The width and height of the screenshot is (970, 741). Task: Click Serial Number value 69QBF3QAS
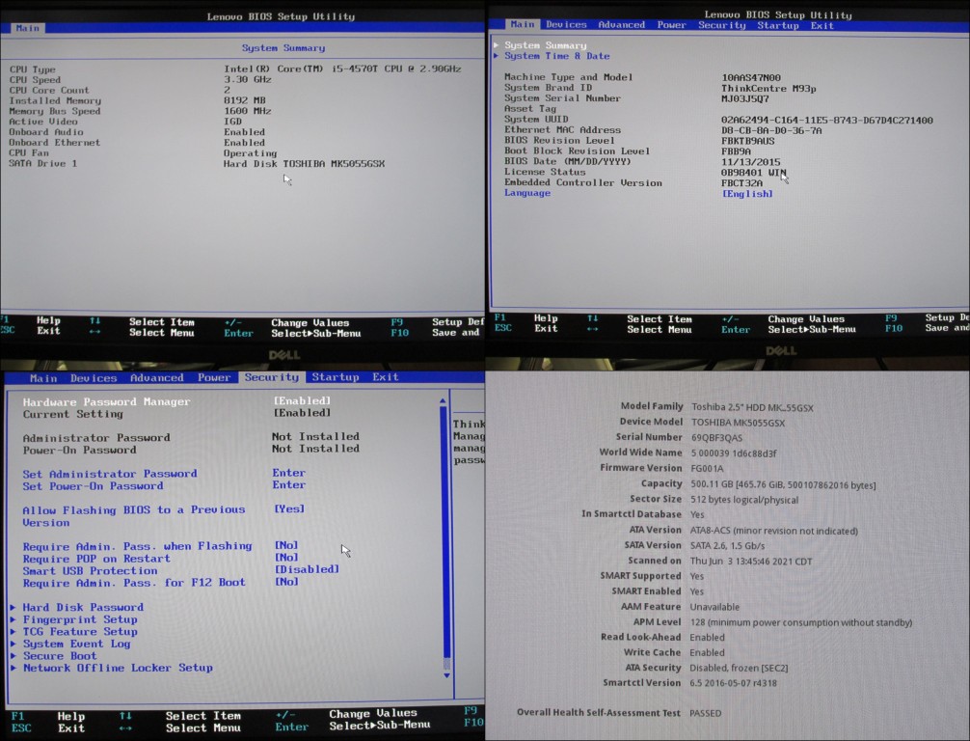(716, 438)
